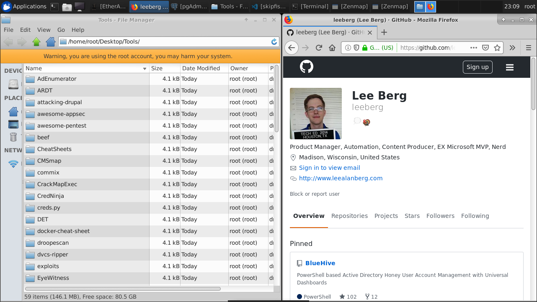
Task: Click the File Manager vertical scrollbar
Action: [x=277, y=99]
